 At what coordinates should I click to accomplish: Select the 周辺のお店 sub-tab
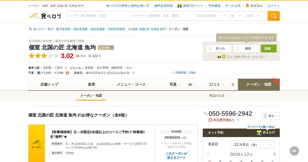point(217,96)
